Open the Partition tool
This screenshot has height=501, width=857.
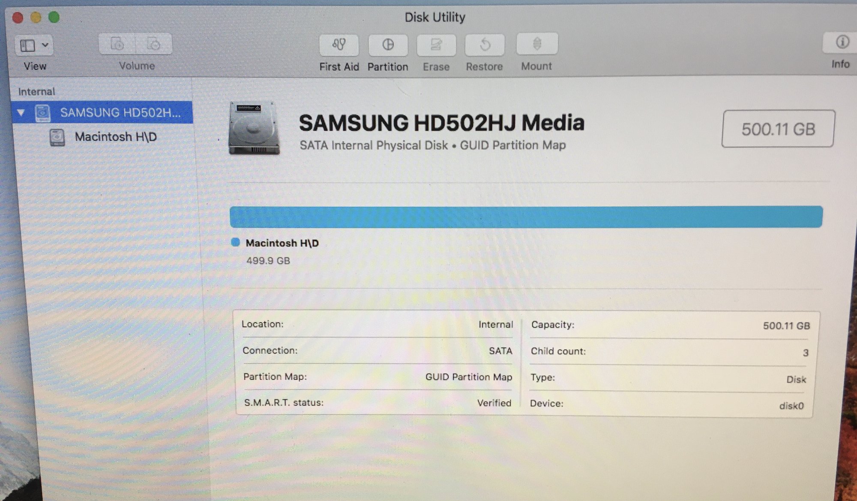(388, 45)
